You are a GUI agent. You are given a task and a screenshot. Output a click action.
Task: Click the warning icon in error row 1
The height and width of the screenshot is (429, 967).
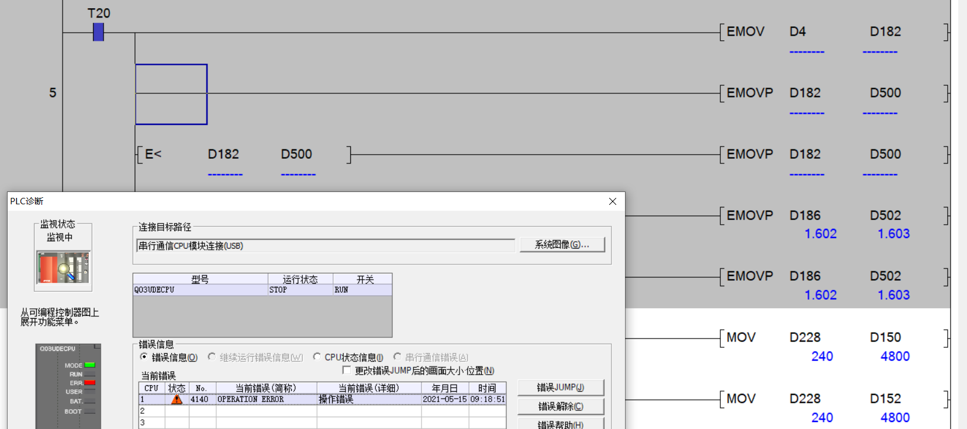click(177, 400)
